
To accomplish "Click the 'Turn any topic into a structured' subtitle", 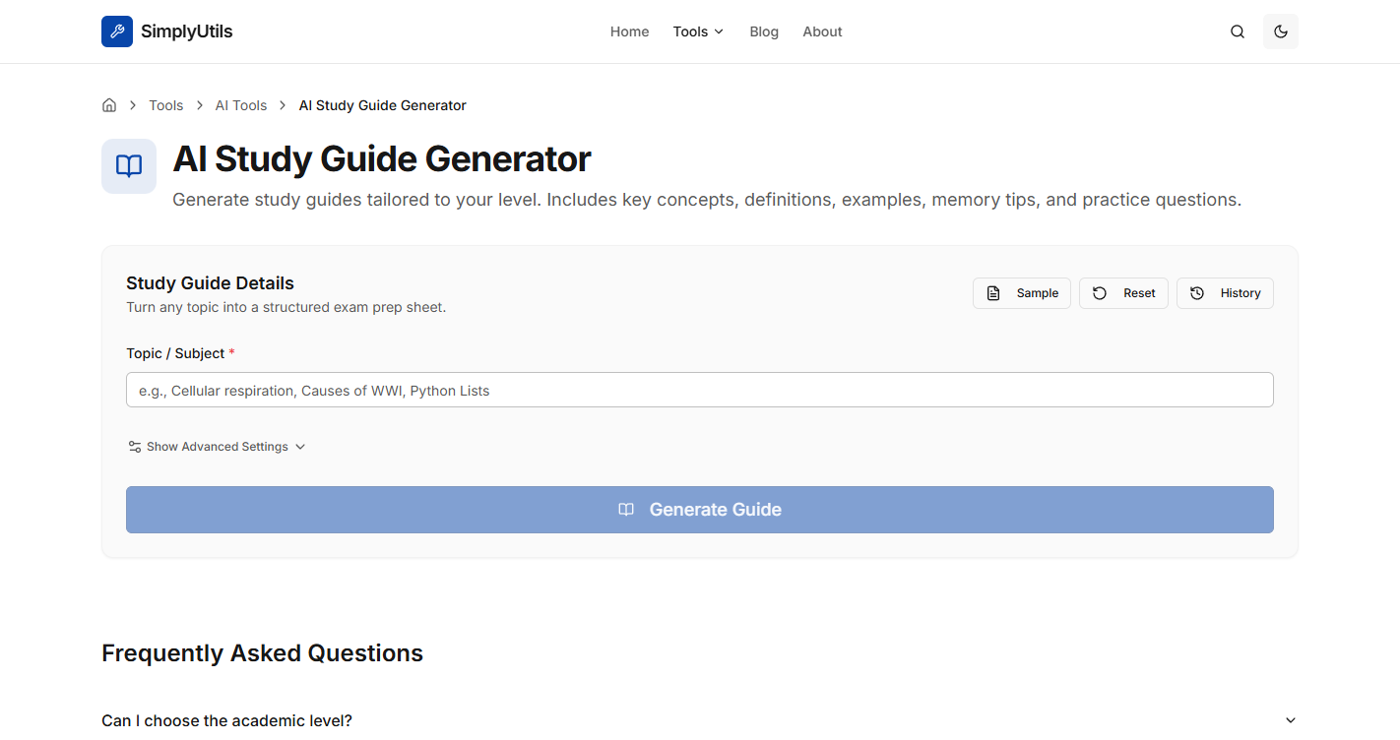I will (x=286, y=307).
